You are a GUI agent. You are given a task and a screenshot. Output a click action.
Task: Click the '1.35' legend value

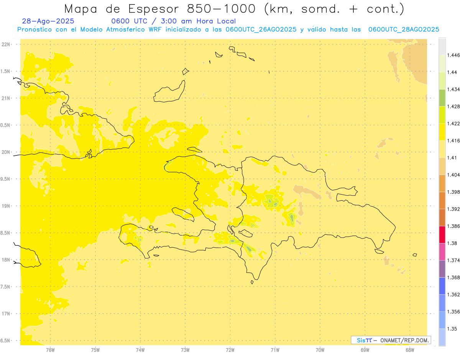[x=452, y=329]
